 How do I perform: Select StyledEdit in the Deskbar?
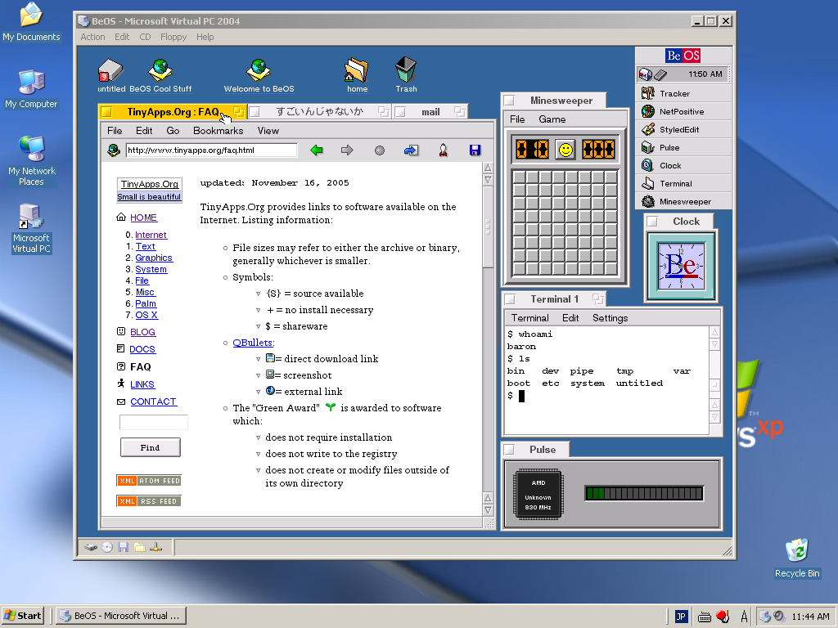coord(683,130)
